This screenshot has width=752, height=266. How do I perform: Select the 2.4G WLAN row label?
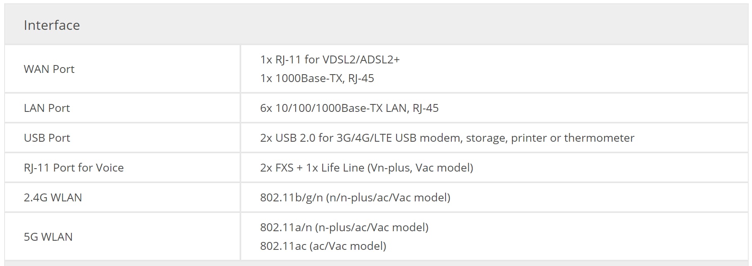(x=53, y=198)
